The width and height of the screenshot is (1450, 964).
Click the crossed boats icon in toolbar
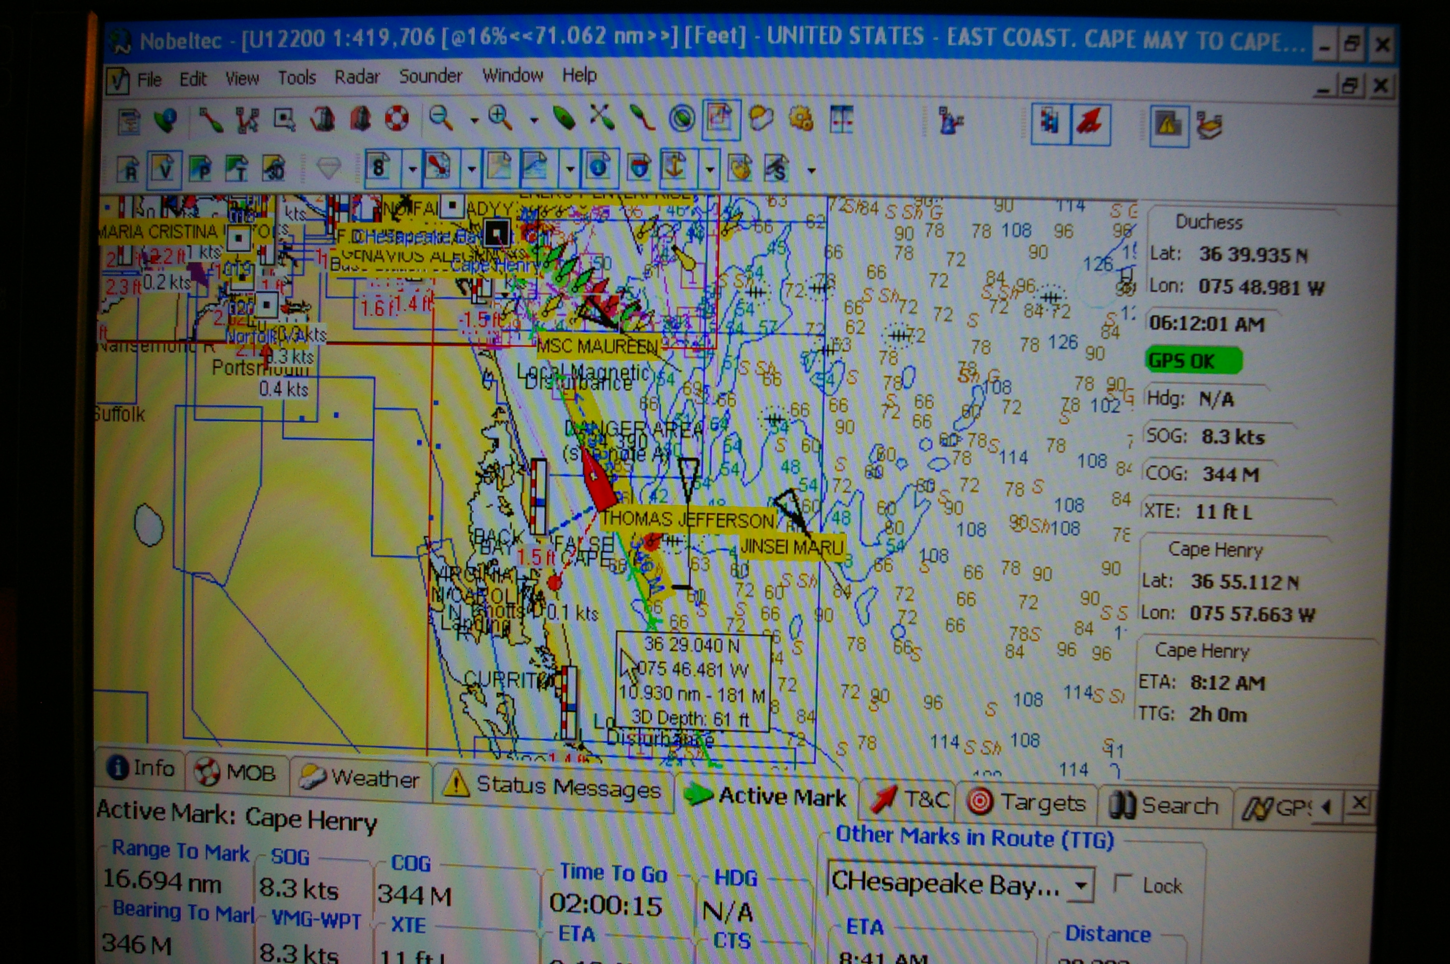tap(602, 116)
